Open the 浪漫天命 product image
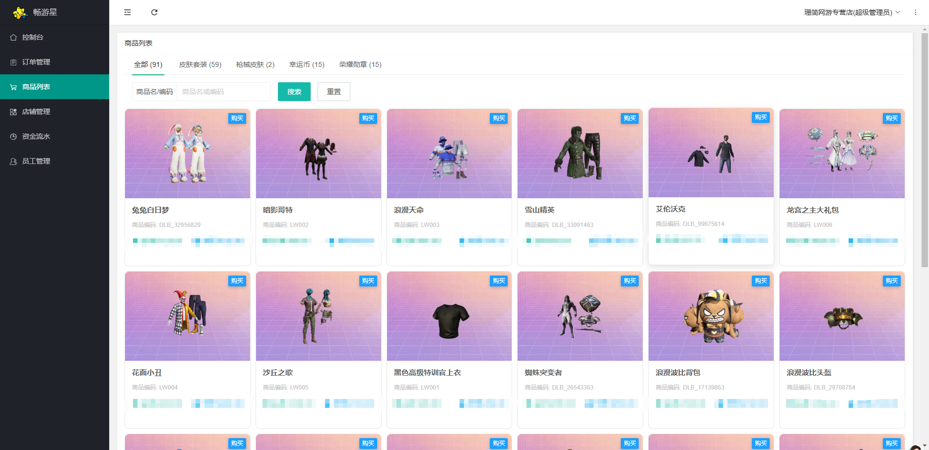929x450 pixels. pyautogui.click(x=449, y=154)
